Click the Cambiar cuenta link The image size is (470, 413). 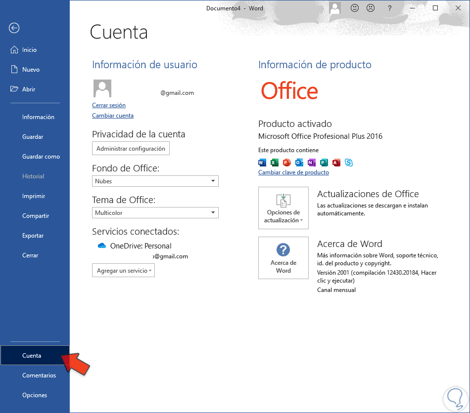(113, 116)
